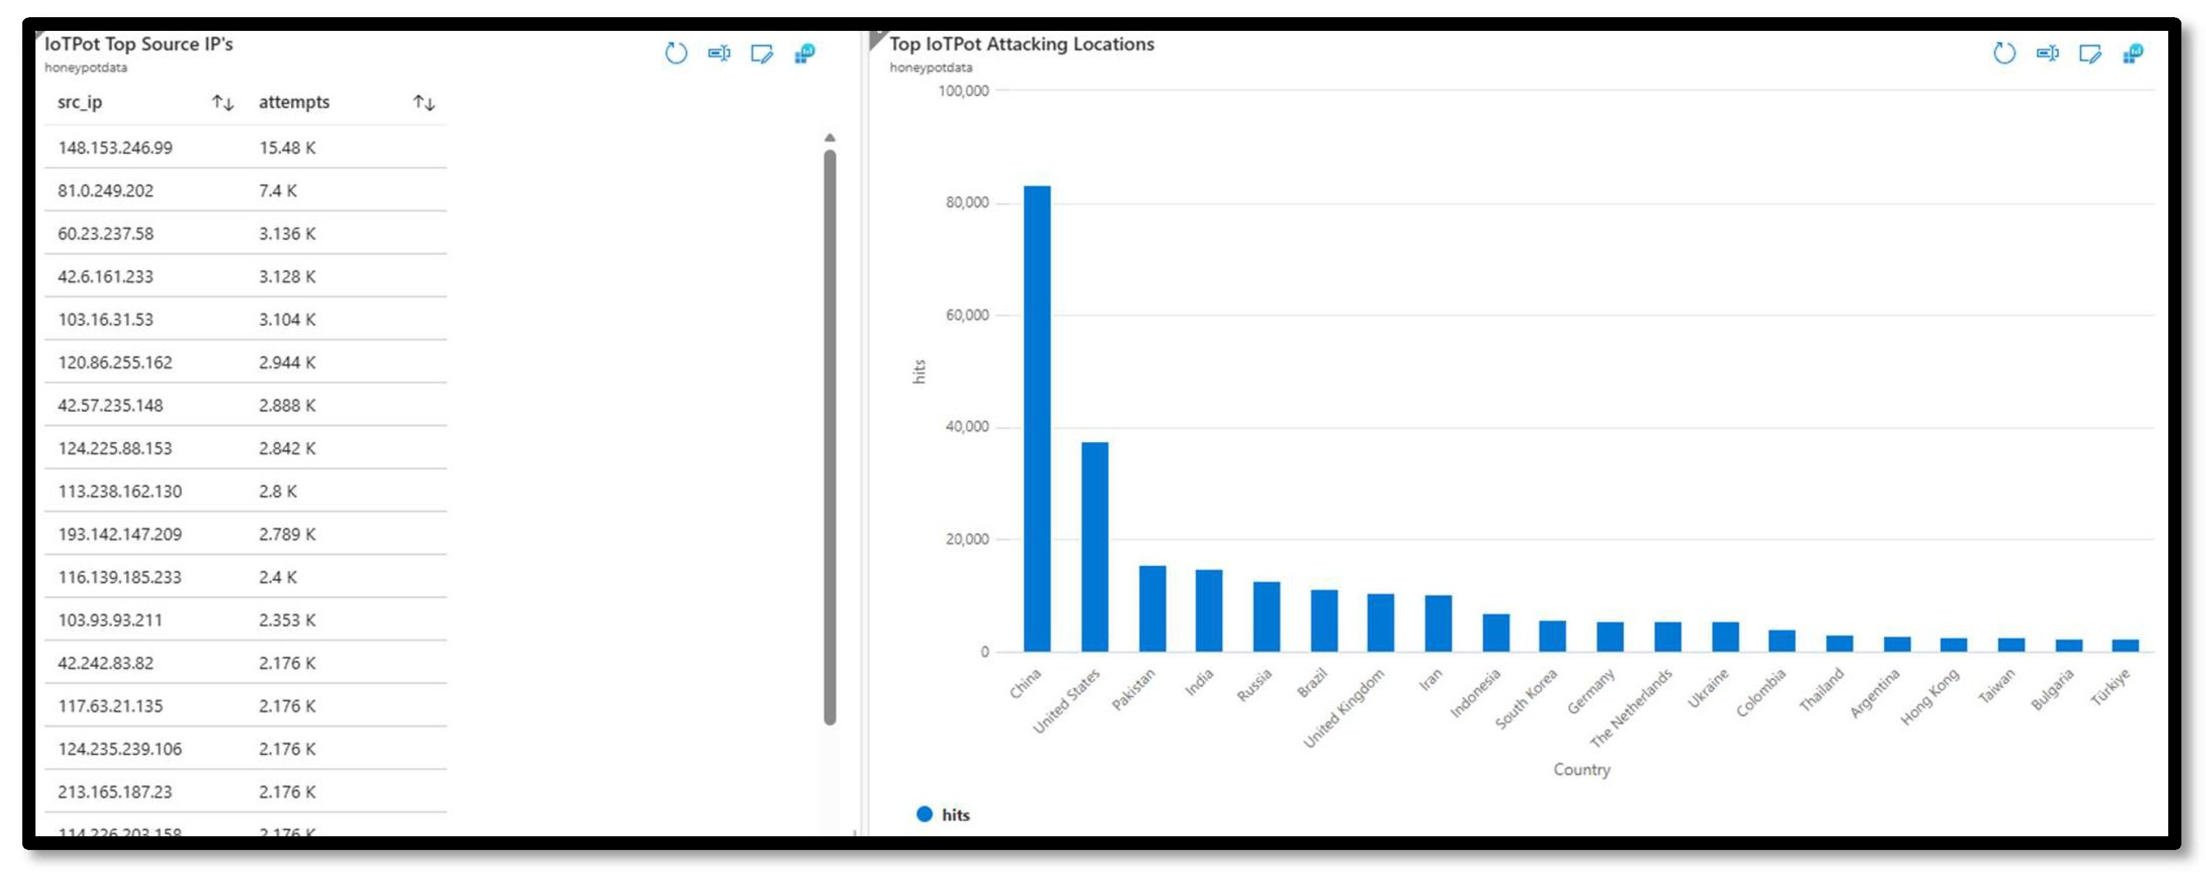Click the rename icon on Top Source IP's panel
2206x874 pixels.
718,53
